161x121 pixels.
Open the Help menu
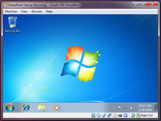[x=49, y=12]
